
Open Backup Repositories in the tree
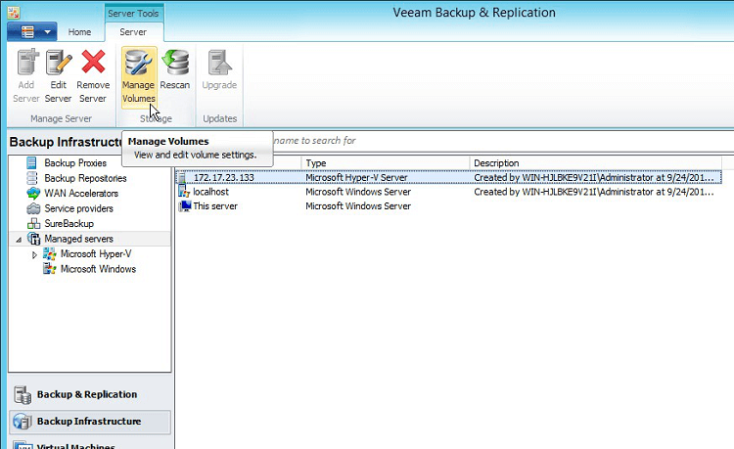pos(85,178)
